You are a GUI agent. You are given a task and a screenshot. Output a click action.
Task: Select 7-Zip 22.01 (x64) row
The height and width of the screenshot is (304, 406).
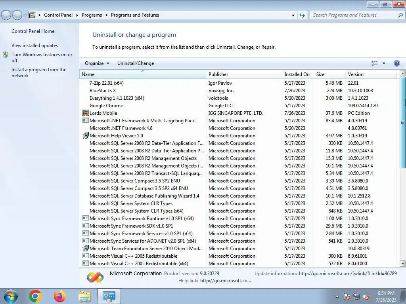[238, 83]
